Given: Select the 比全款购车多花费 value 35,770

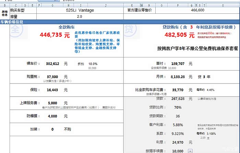Looking at the screenshot, I should tap(178, 90).
